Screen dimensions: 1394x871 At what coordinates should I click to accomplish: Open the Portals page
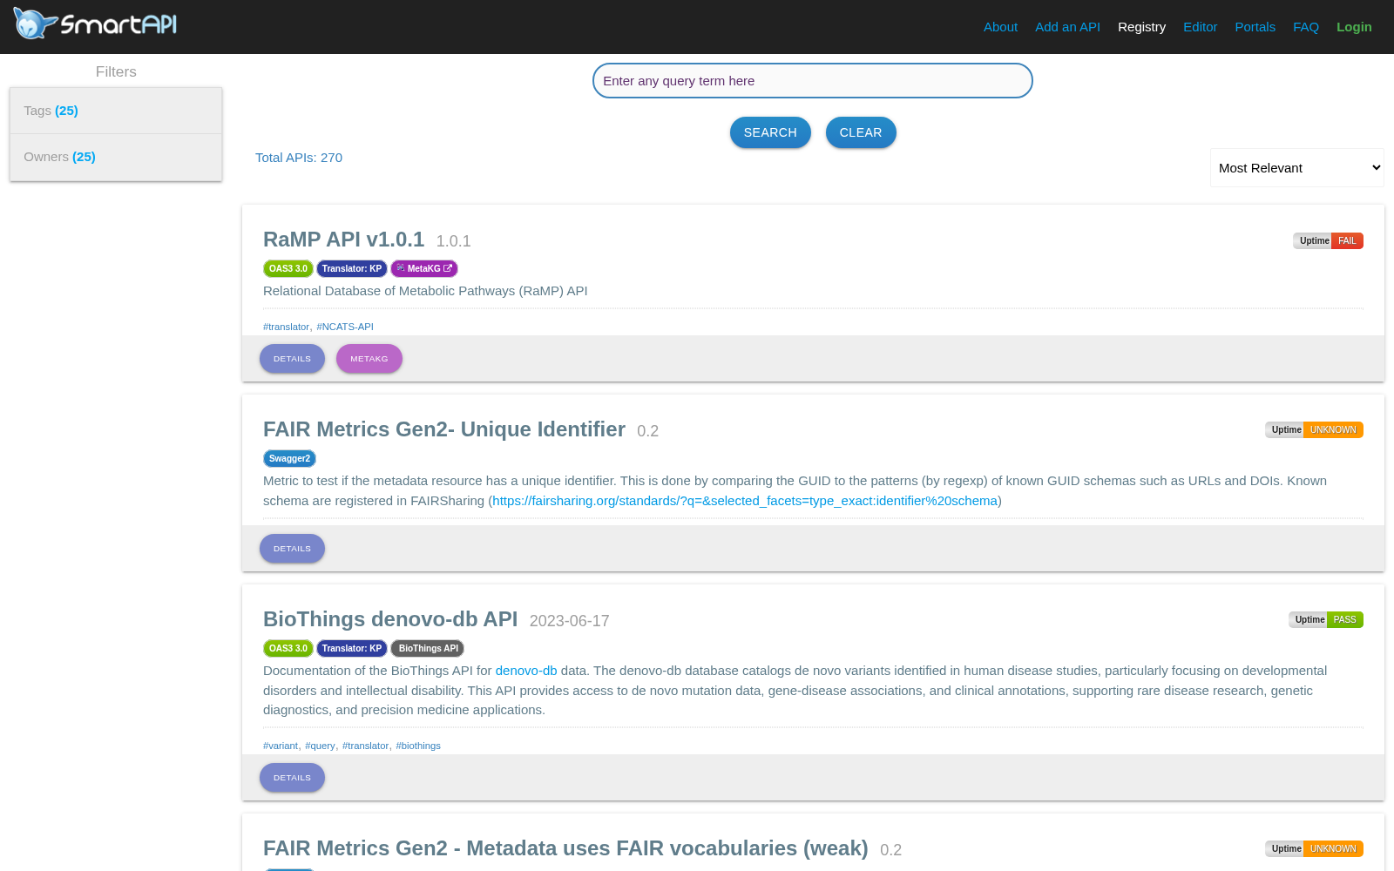pyautogui.click(x=1255, y=27)
